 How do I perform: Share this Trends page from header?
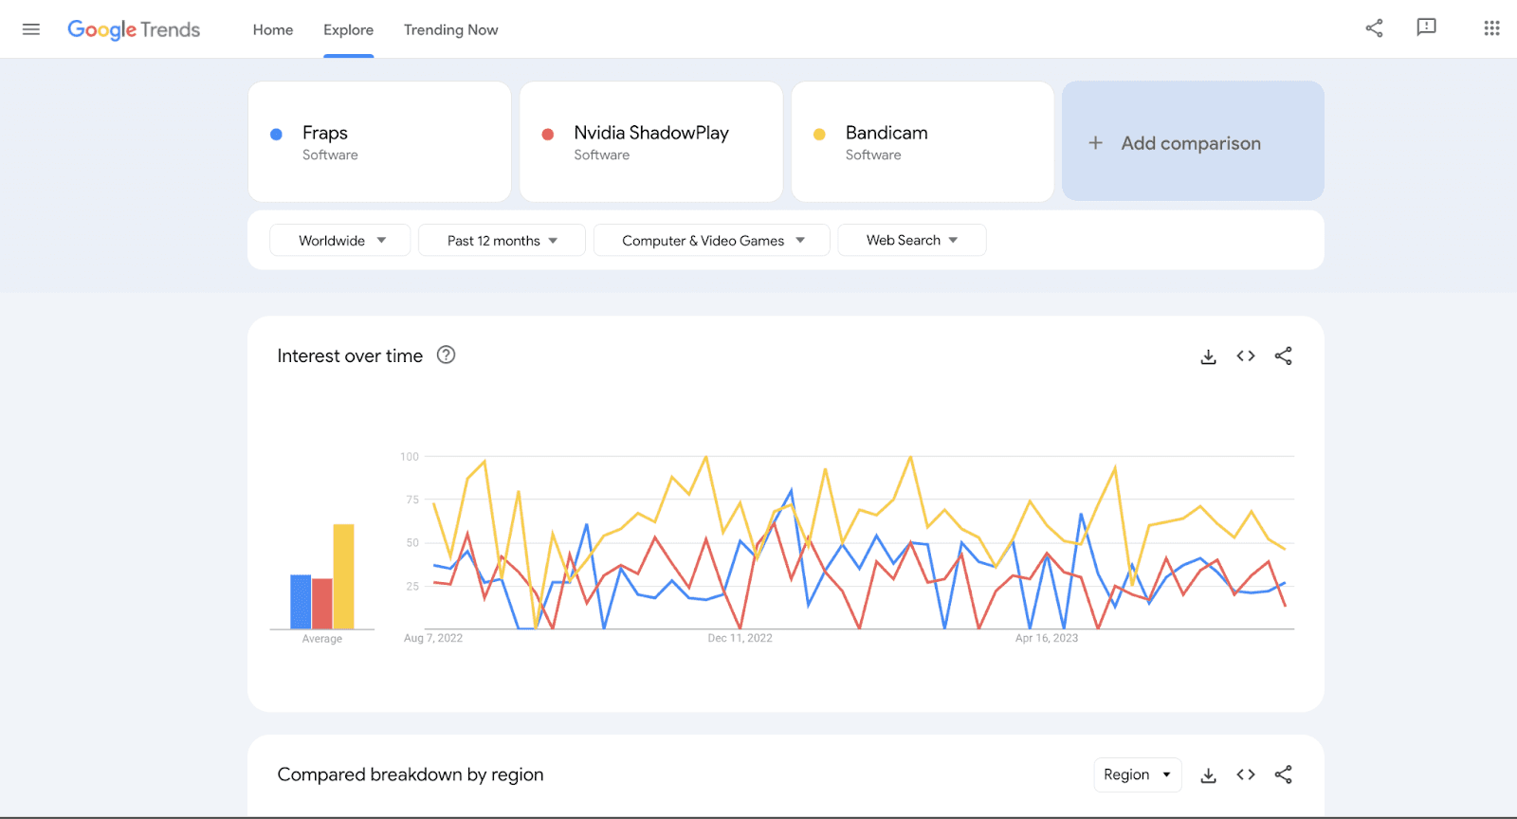pyautogui.click(x=1374, y=28)
